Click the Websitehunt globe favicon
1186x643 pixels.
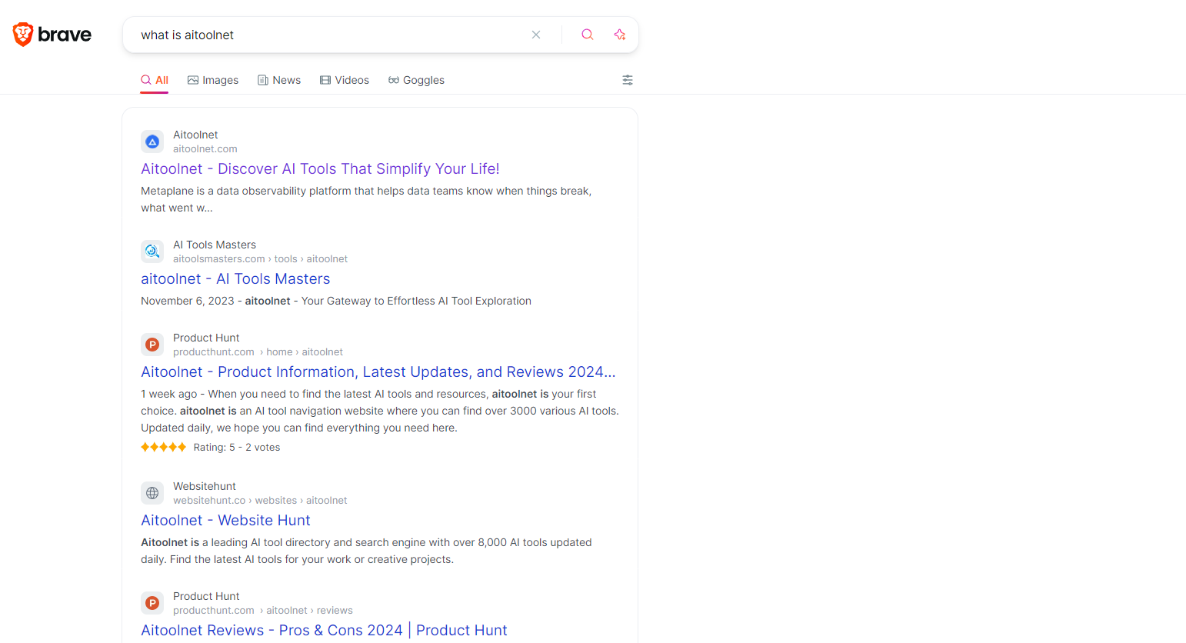tap(152, 492)
